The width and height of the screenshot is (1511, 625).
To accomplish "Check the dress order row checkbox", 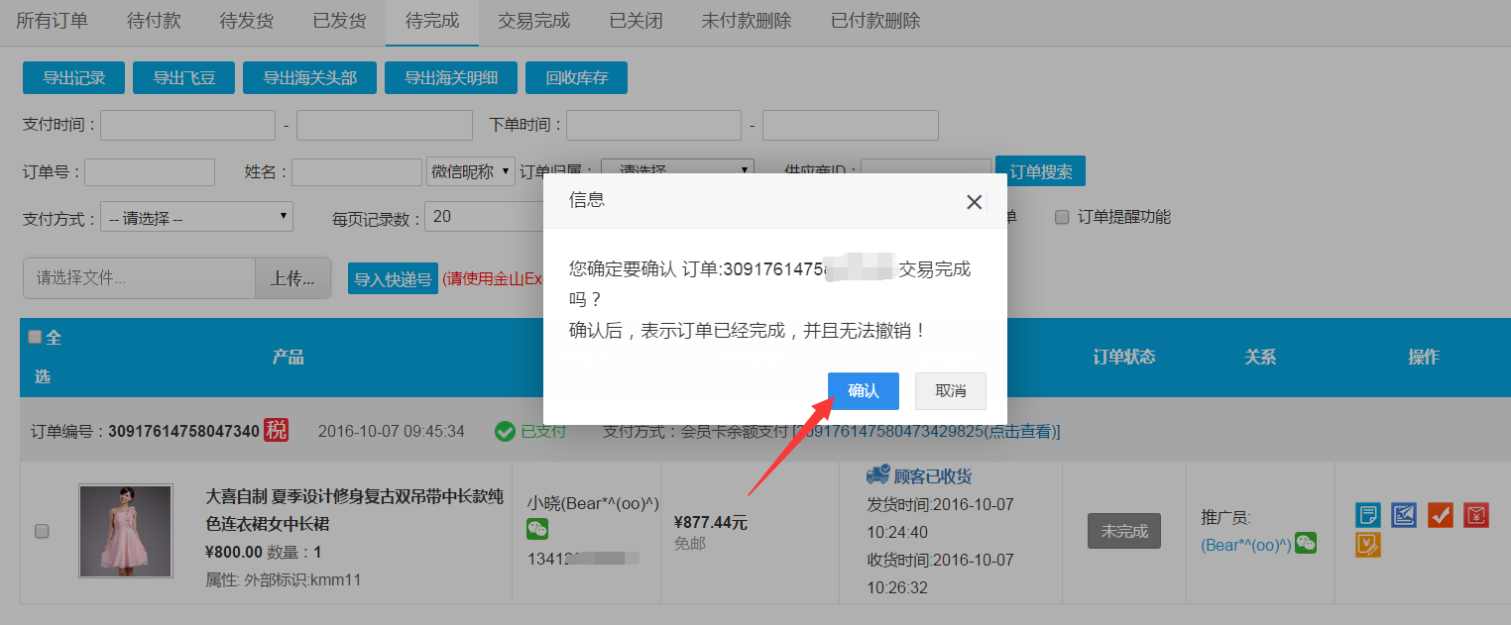I will point(42,532).
